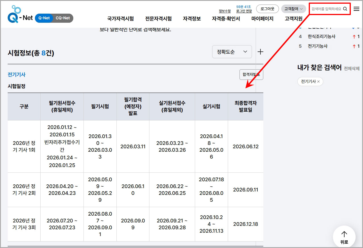363x248 pixels.
Task: Open the 고객지원 menu
Action: 294,19
